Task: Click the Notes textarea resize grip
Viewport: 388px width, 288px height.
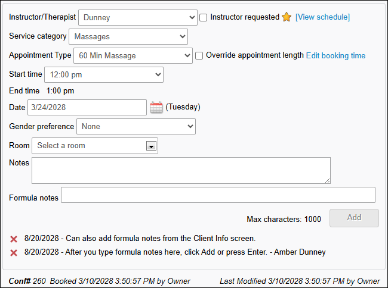Action: coord(327,180)
